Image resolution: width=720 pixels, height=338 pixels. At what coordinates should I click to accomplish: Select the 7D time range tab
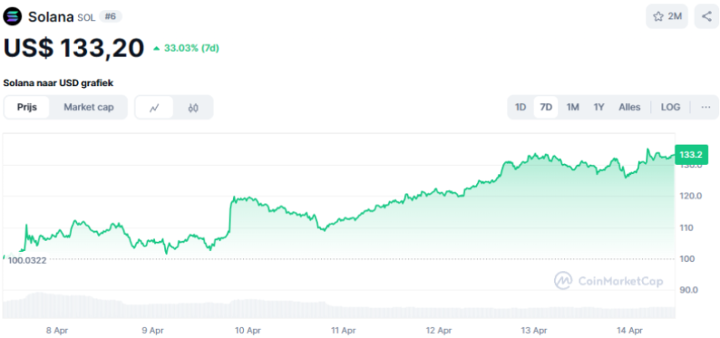click(546, 107)
